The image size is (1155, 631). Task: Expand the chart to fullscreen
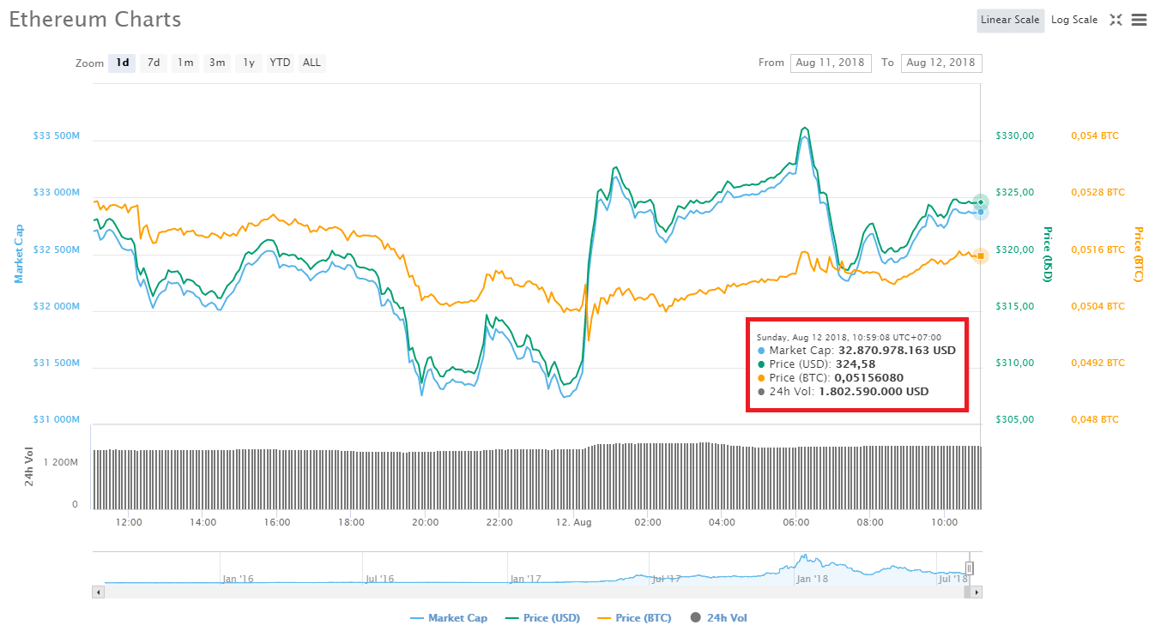click(1116, 19)
